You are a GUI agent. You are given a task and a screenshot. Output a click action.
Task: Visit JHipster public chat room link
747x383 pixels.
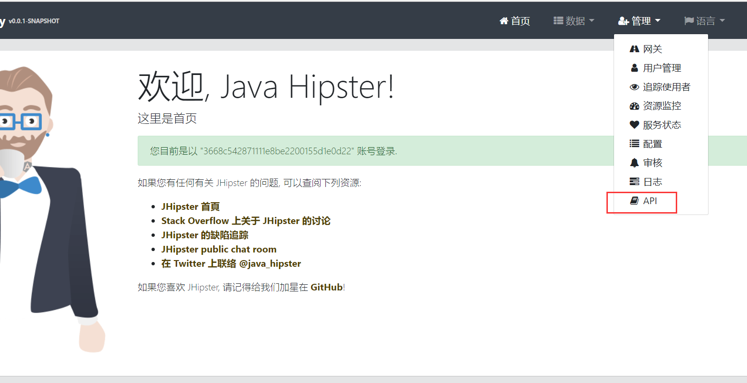click(218, 249)
